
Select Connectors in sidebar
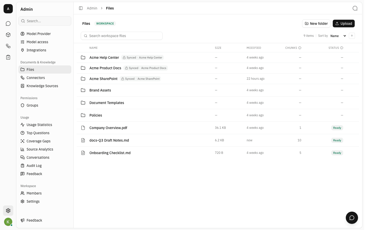[45, 78]
